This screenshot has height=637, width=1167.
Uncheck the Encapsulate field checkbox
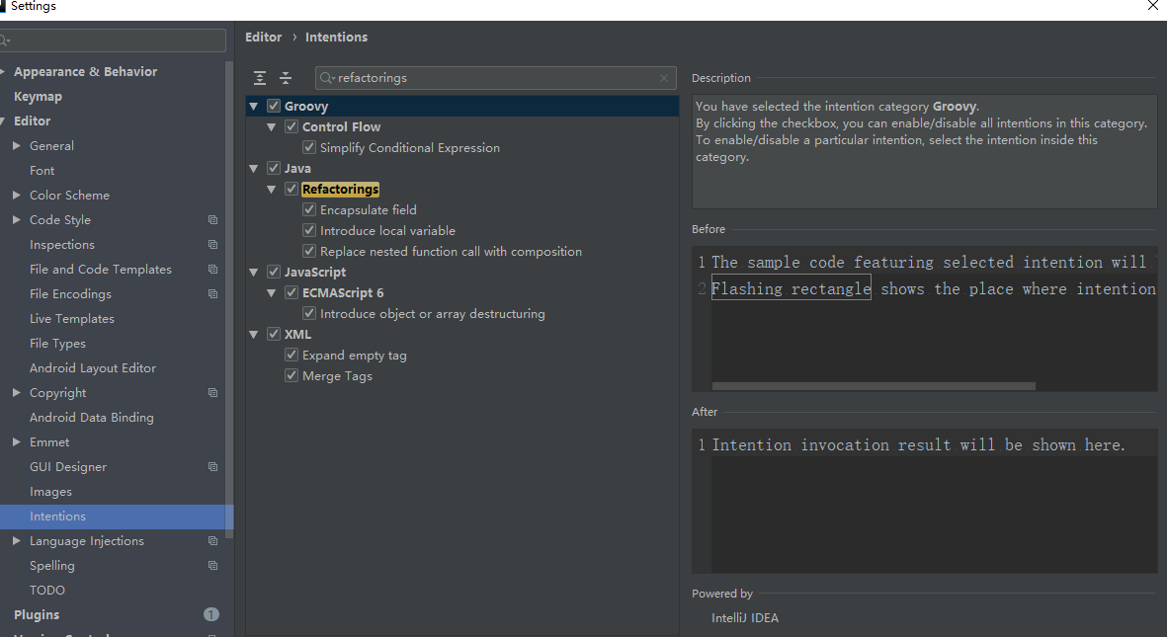click(309, 210)
